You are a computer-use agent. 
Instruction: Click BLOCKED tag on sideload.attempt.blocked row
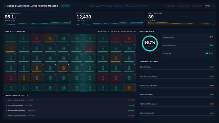[x=131, y=100]
